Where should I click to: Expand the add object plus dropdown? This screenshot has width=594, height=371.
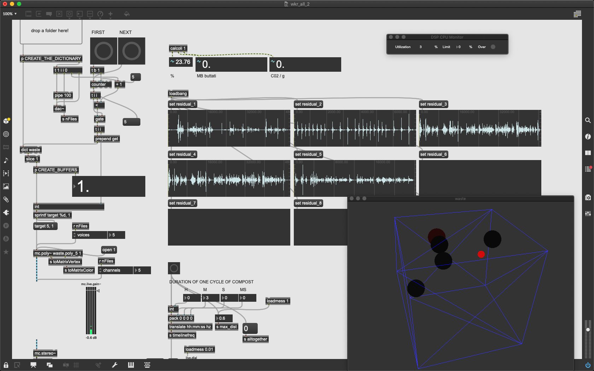(110, 14)
